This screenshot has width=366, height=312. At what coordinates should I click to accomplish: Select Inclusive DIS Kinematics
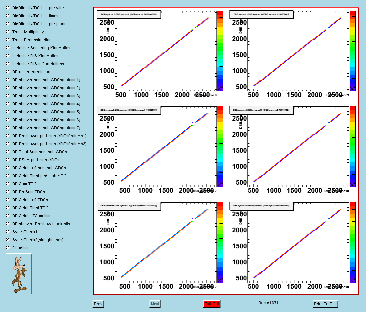[8, 56]
